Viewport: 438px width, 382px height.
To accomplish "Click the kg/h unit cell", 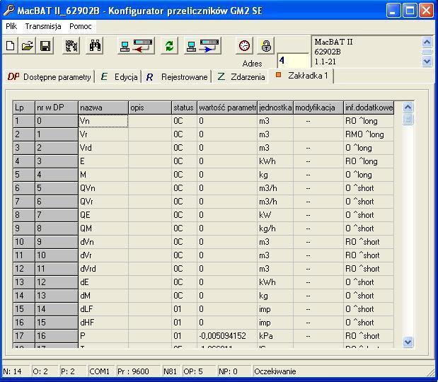I will tap(275, 228).
